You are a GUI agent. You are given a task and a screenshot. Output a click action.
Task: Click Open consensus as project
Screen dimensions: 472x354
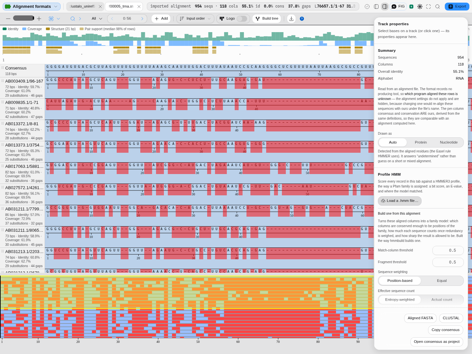[437, 342]
